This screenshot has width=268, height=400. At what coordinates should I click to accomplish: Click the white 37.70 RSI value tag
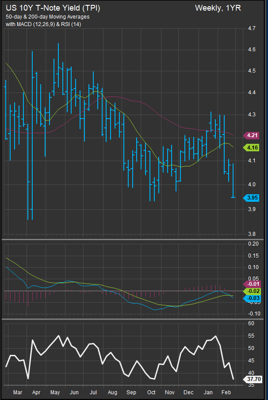(253, 379)
